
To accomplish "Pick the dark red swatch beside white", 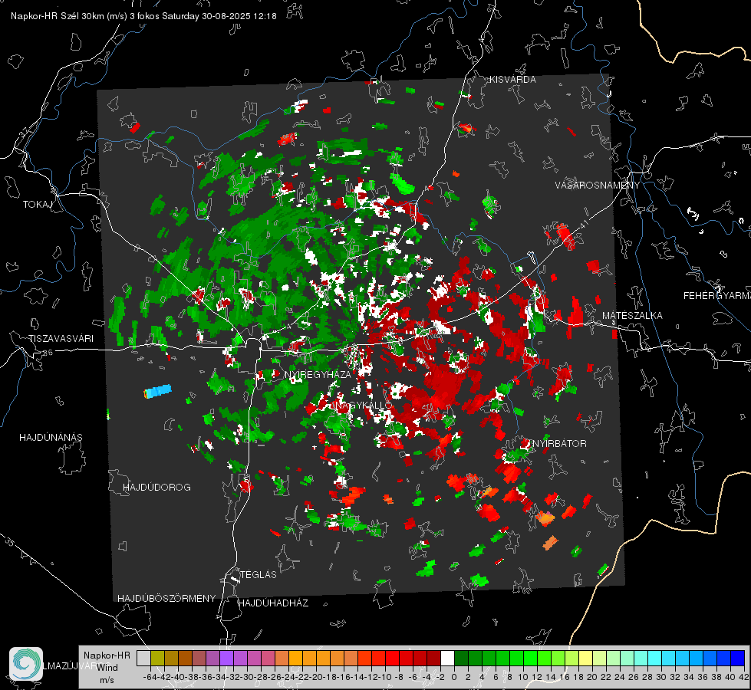I will [x=433, y=659].
